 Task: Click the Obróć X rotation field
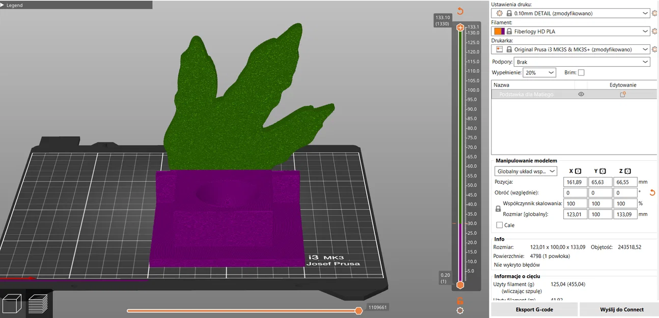(575, 193)
